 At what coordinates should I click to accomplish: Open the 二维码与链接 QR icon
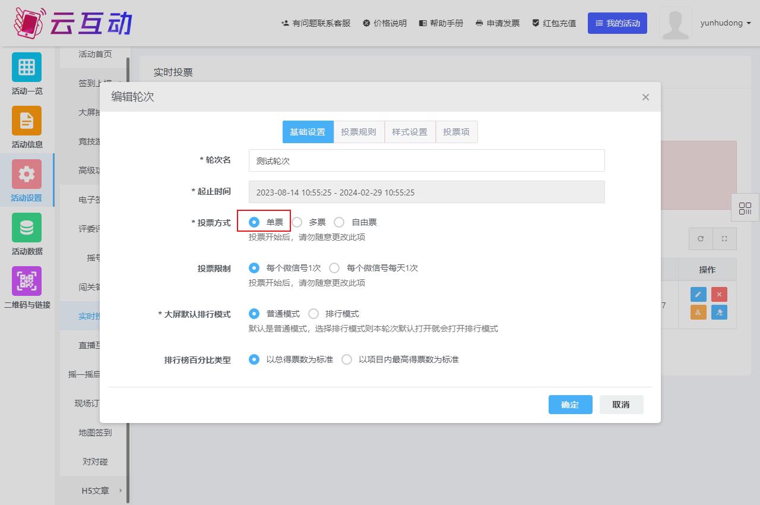(x=27, y=281)
